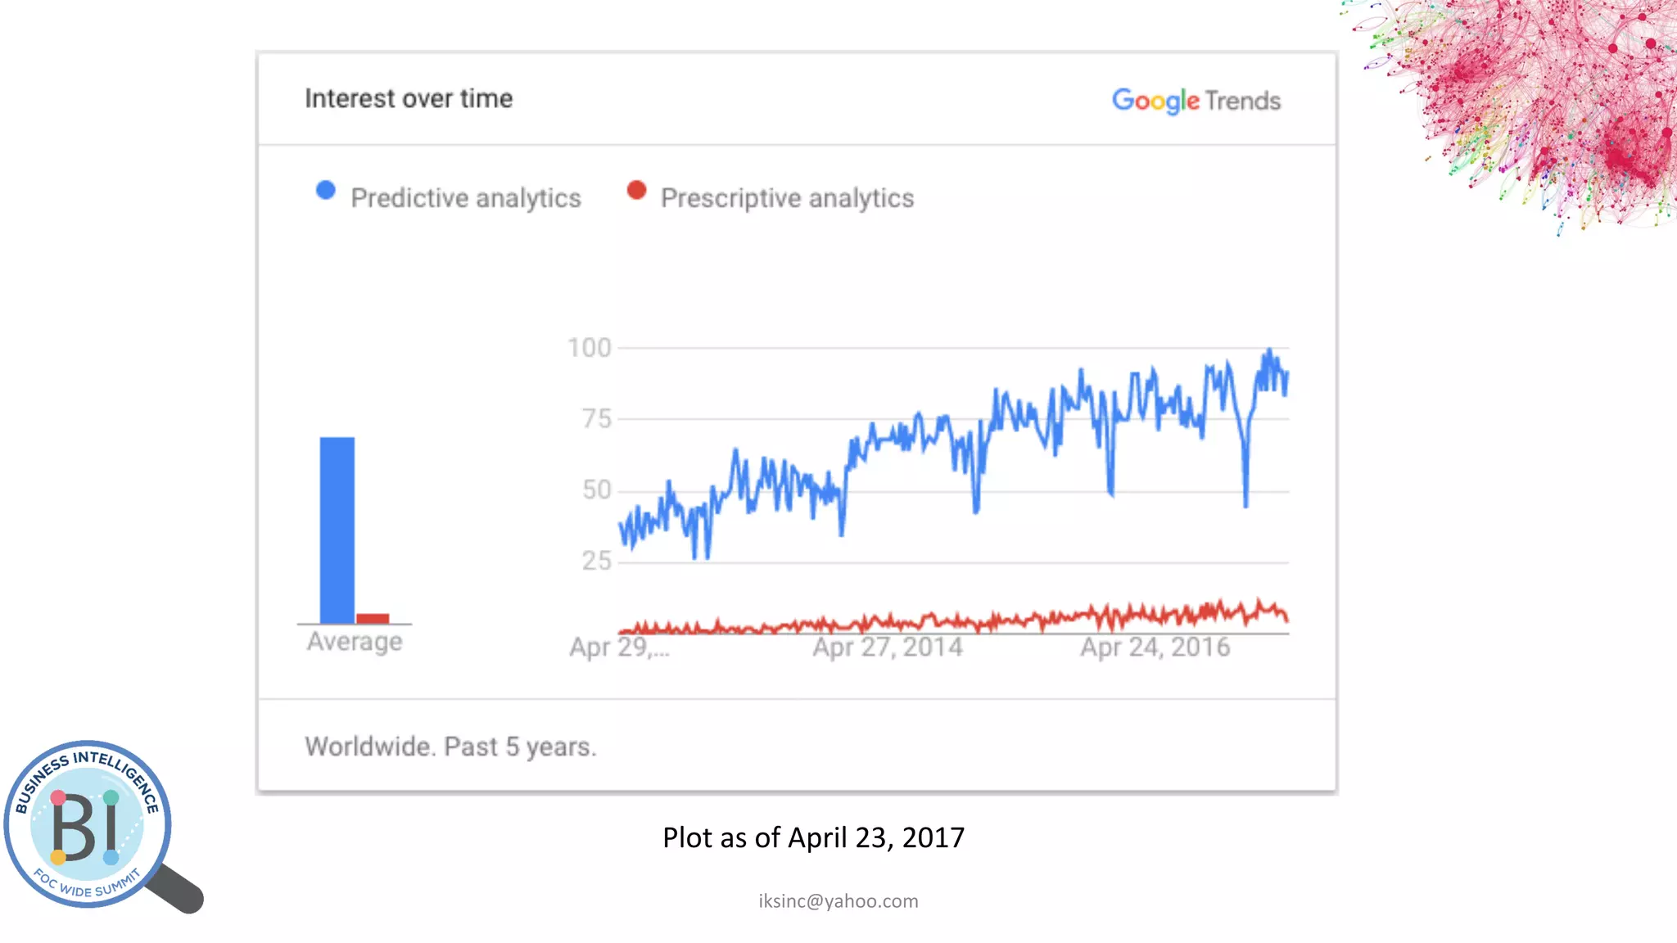The width and height of the screenshot is (1677, 943).
Task: Click the 100 value on the y-axis
Action: pos(590,348)
